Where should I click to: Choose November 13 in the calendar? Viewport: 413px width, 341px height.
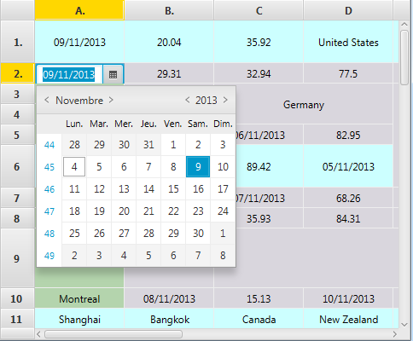[124, 189]
